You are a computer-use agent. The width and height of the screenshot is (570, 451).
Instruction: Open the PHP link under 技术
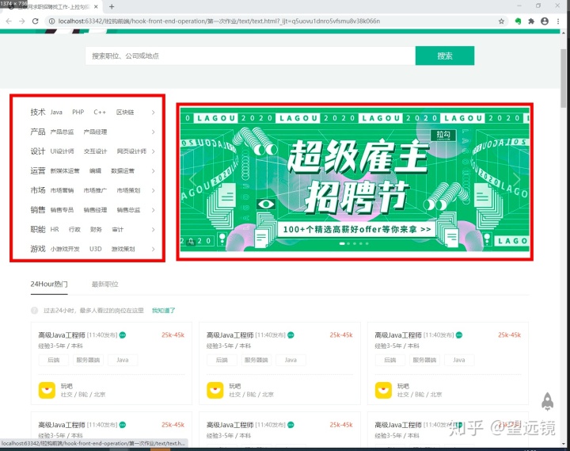tap(78, 112)
